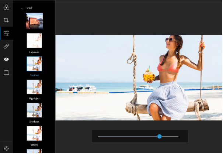The image size is (223, 154).
Task: Click the slider track's left end
Action: pyautogui.click(x=99, y=136)
